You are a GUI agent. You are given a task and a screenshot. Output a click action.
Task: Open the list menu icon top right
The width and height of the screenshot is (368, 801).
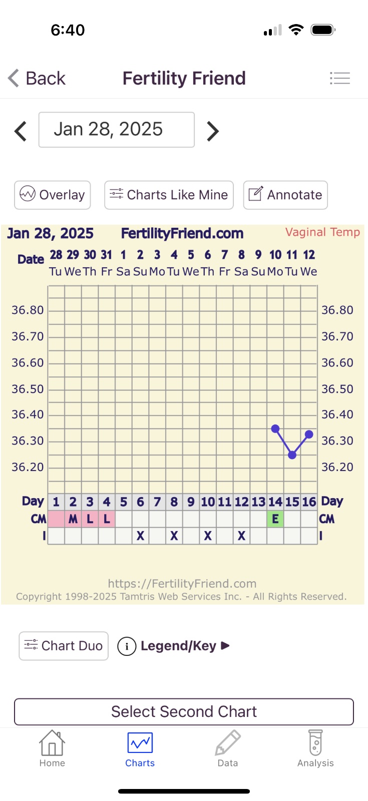[x=339, y=78]
